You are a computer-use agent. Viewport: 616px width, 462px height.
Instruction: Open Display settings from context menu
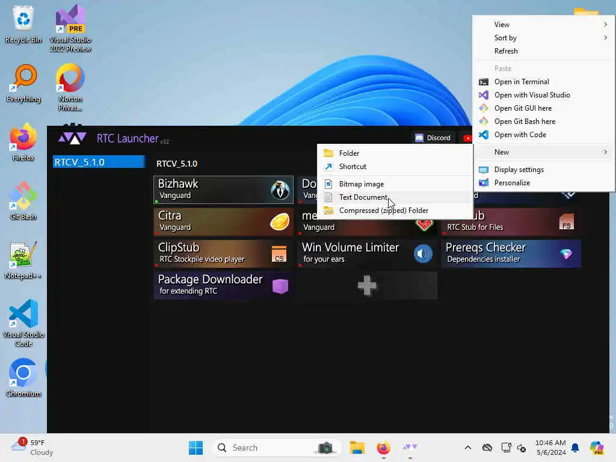point(544,170)
